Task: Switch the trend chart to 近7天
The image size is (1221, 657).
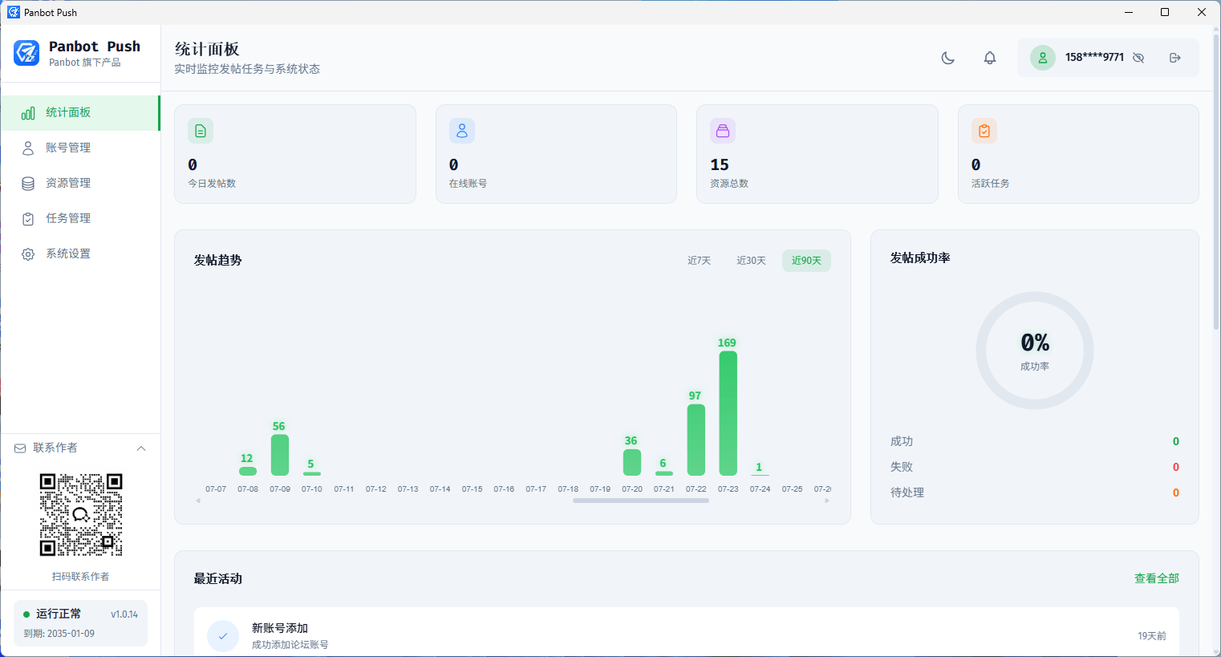Action: [x=699, y=261]
